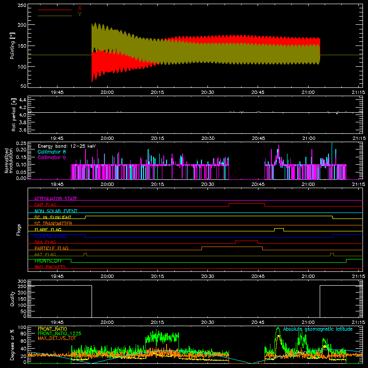Click the 'Degrees or %' axis title
This screenshot has width=368, height=368.
click(12, 345)
